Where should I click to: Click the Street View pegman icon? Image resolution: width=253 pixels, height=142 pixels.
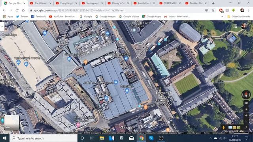tap(223, 127)
